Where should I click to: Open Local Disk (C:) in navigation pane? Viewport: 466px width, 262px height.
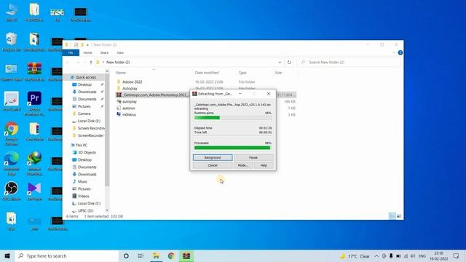(x=89, y=204)
